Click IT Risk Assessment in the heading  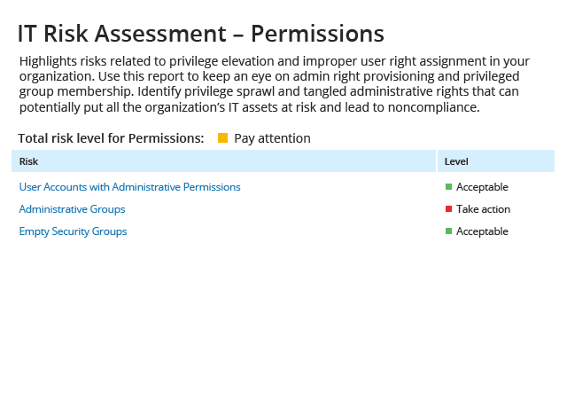122,34
